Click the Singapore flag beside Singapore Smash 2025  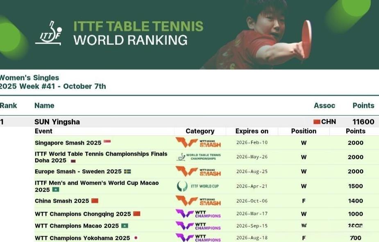tap(107, 142)
